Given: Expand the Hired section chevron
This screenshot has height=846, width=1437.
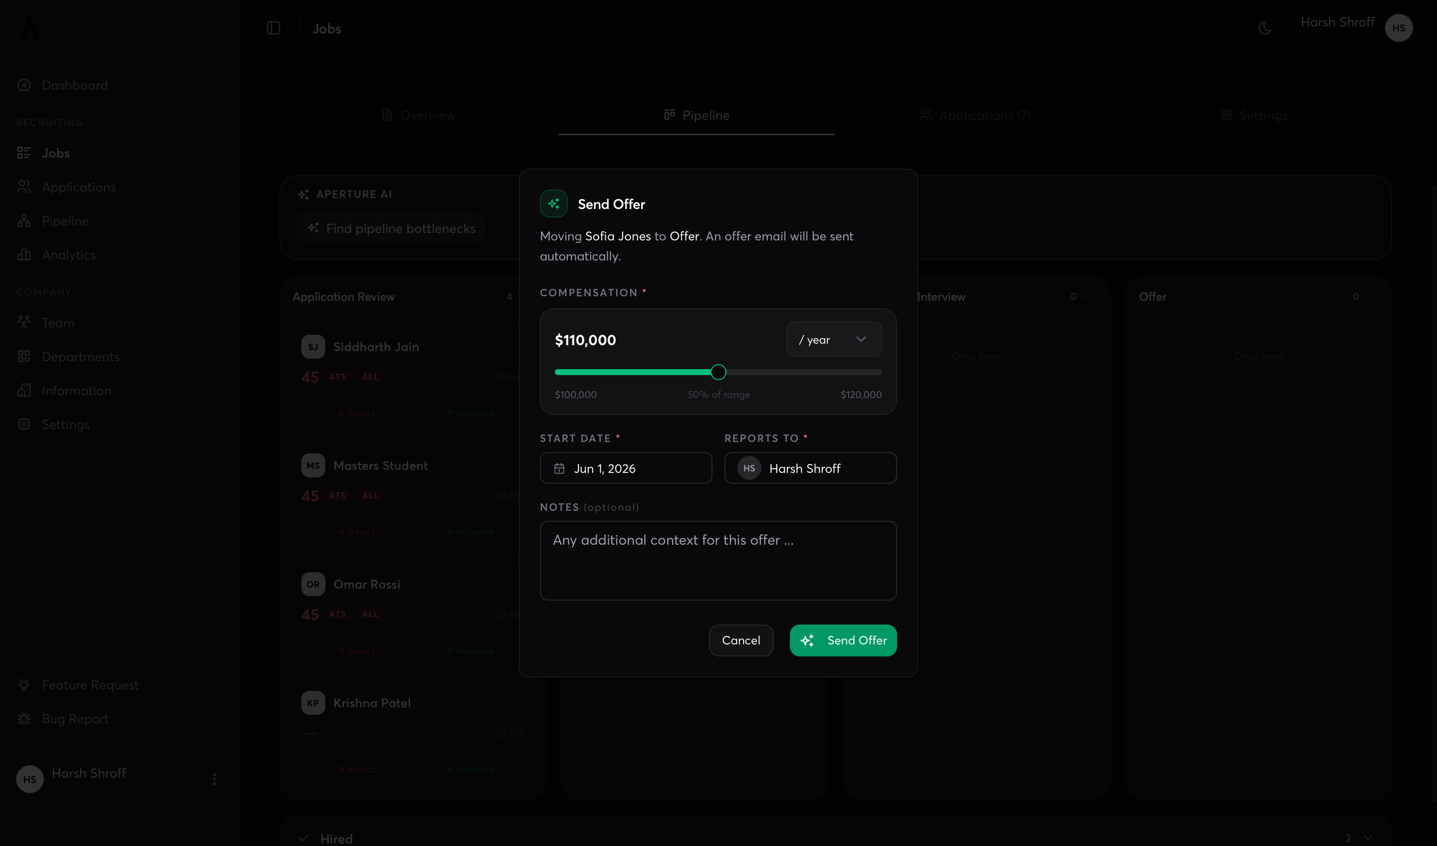Looking at the screenshot, I should 1368,838.
